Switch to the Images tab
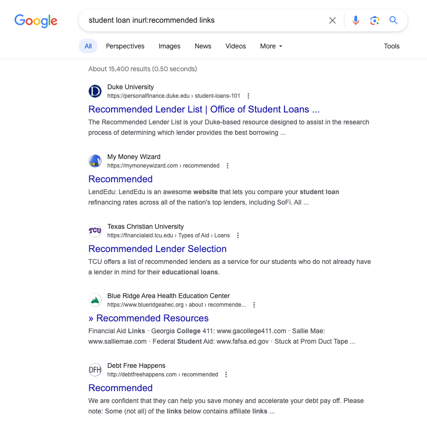 tap(169, 46)
